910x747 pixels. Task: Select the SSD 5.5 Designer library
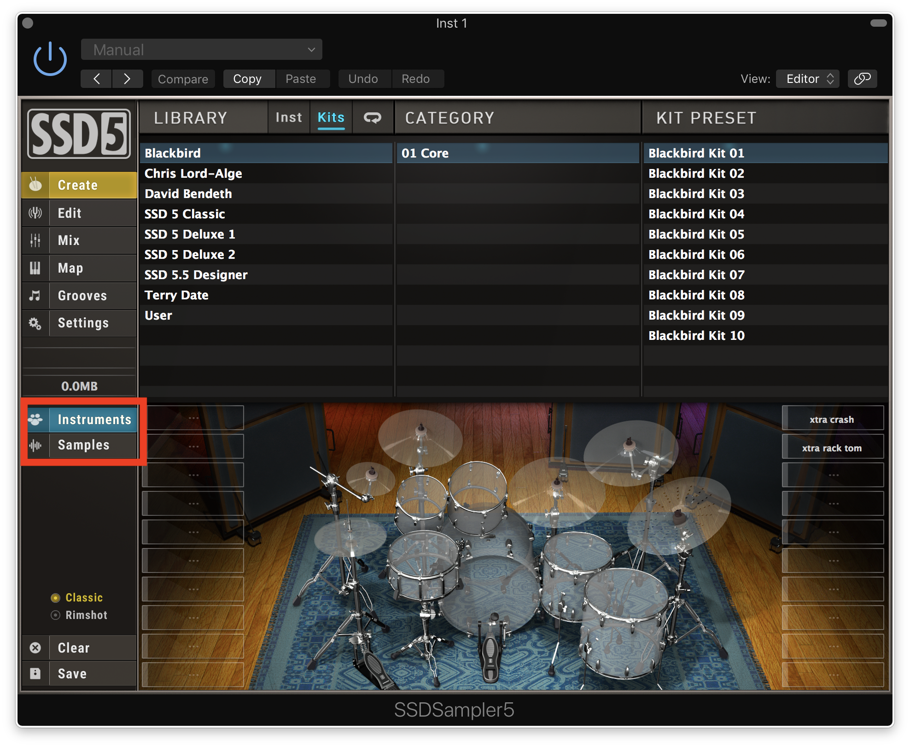pyautogui.click(x=266, y=274)
